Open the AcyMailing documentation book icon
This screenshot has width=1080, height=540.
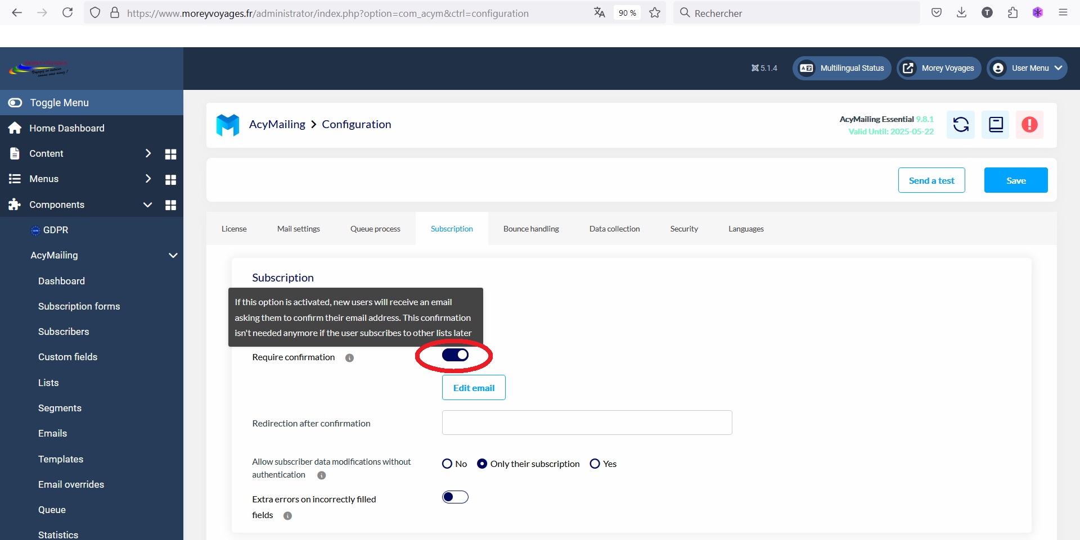(x=996, y=125)
